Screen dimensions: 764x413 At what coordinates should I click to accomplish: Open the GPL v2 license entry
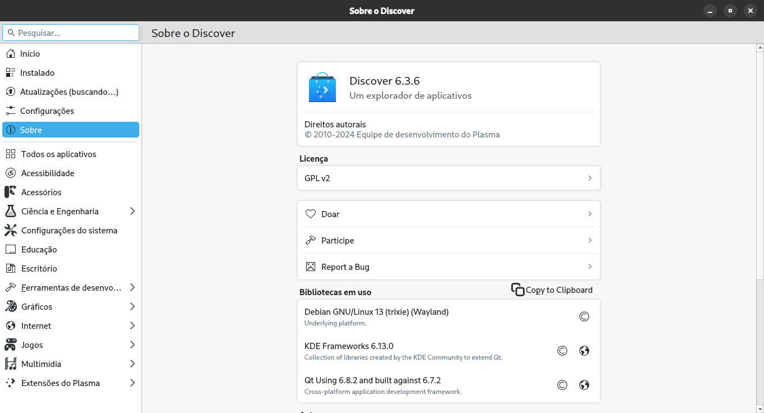(448, 178)
